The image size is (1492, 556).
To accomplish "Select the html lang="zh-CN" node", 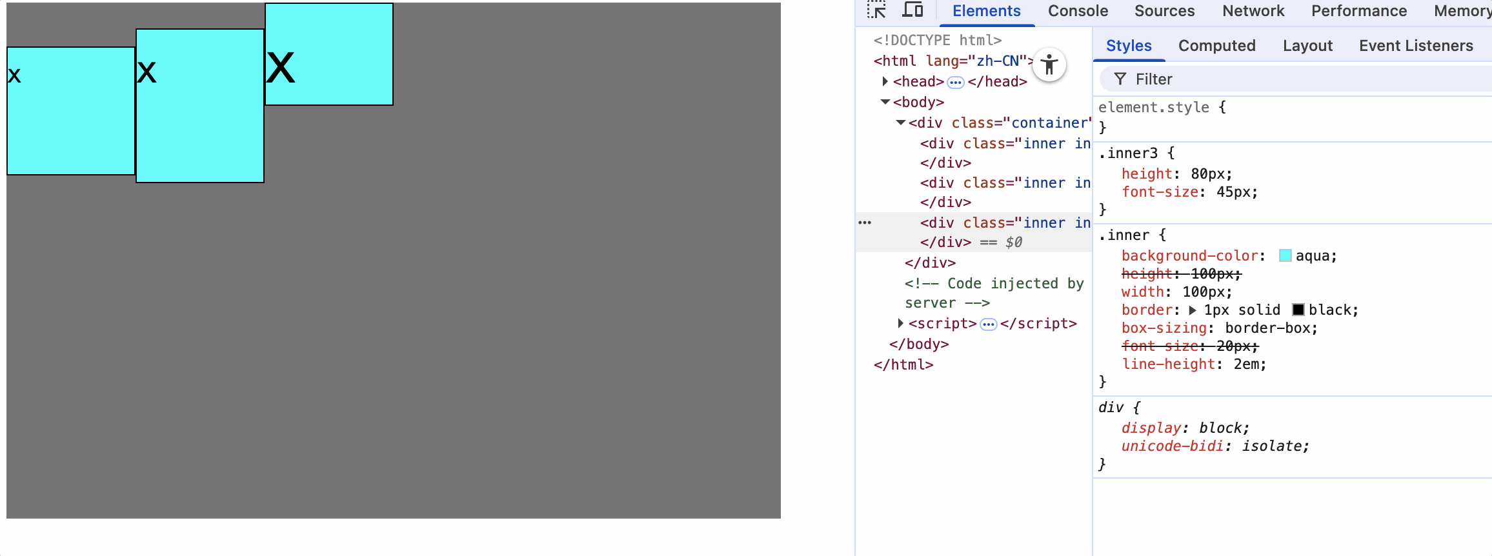I will coord(953,61).
